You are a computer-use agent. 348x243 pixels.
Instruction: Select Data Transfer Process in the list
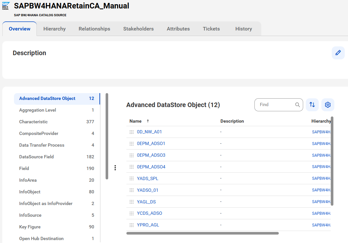click(x=57, y=145)
